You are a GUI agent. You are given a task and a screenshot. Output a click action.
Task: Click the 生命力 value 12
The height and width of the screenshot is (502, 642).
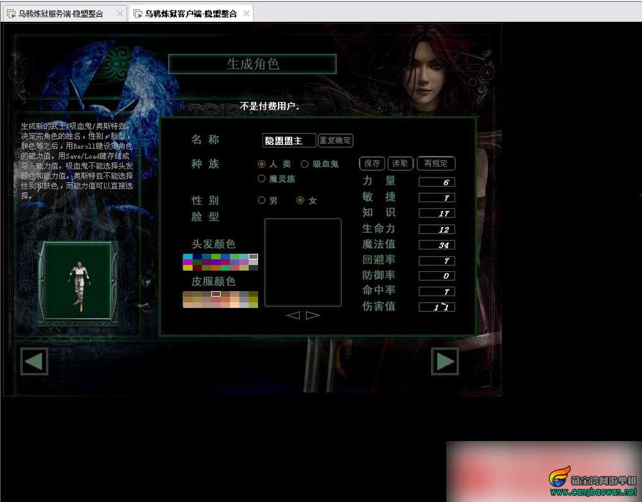[437, 230]
